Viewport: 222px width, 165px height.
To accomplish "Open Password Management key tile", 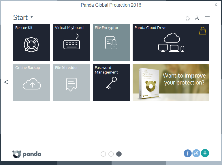I will point(111,82).
